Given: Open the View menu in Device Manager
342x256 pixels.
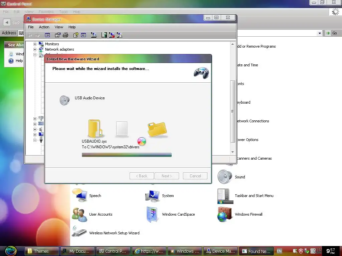Looking at the screenshot, I should 59,27.
